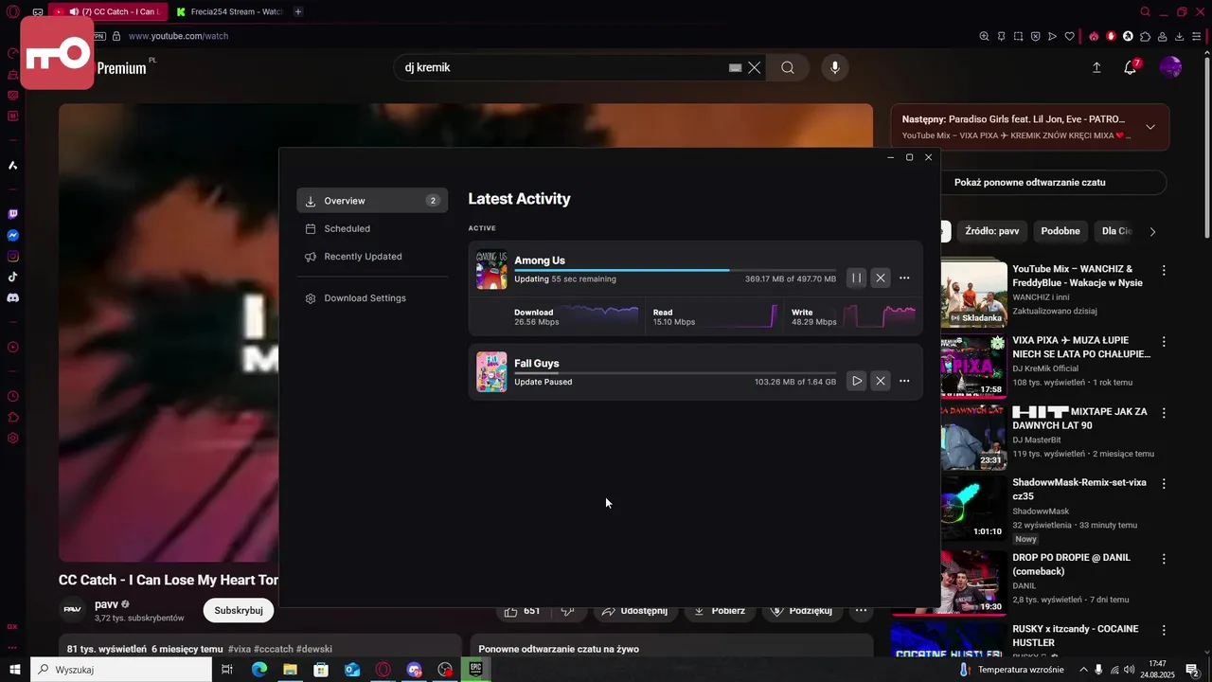Open menu for 'DROP PO DROPIE' video
The width and height of the screenshot is (1212, 682).
[1164, 560]
